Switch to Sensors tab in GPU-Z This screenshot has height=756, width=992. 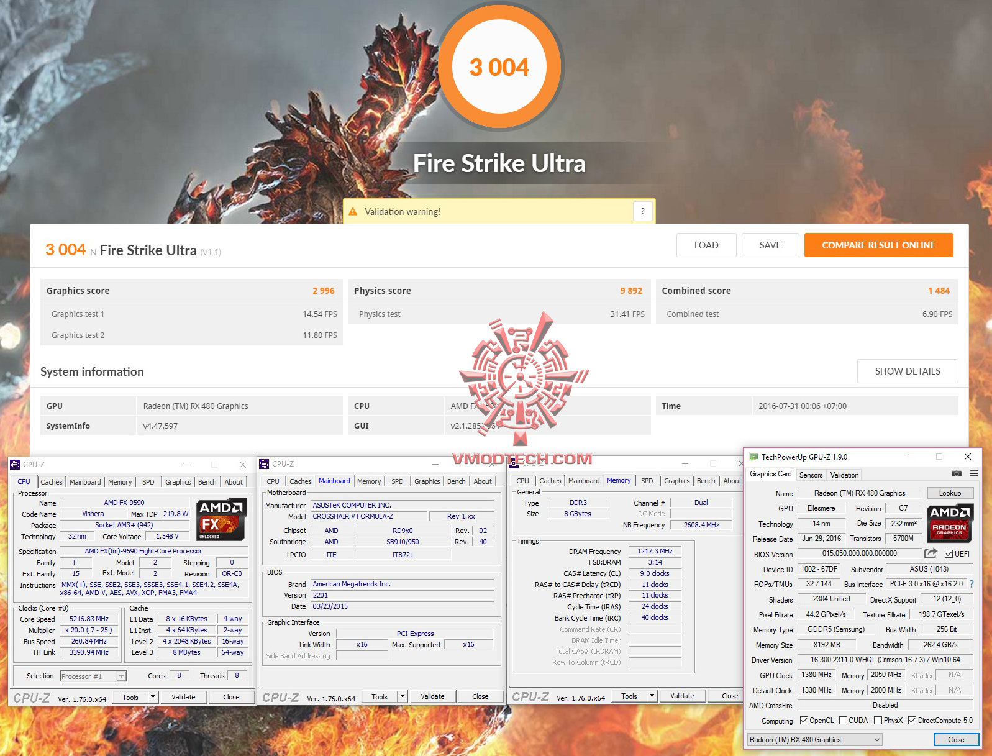811,475
